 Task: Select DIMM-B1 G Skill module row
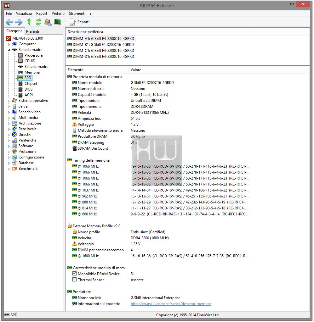100,45
